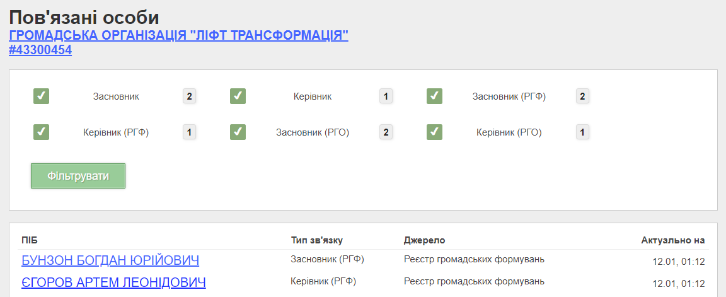Toggle the Засновник (РГФ) checkbox
Image resolution: width=726 pixels, height=297 pixels.
pyautogui.click(x=435, y=96)
